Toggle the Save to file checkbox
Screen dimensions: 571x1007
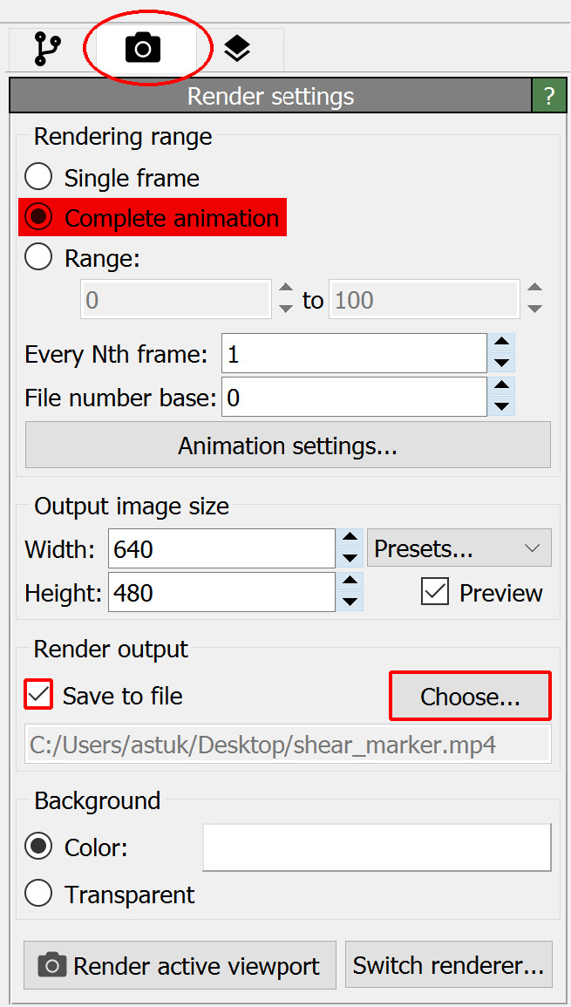[x=39, y=695]
